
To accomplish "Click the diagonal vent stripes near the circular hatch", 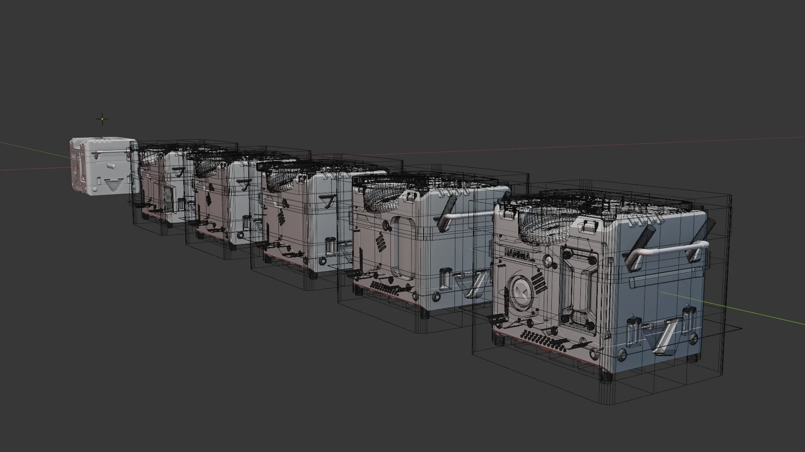I will point(539,282).
